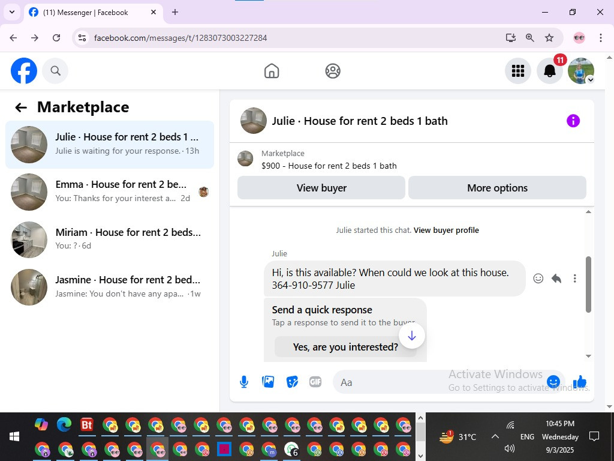Click $900 House for rent listing text
This screenshot has height=461, width=614.
coord(329,166)
